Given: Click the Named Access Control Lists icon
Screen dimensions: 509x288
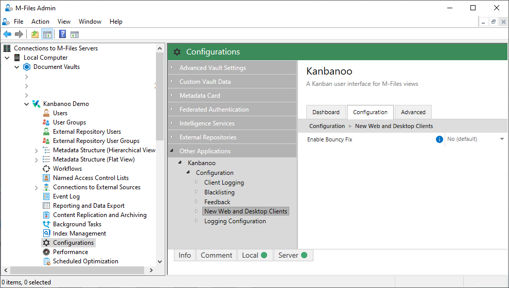Looking at the screenshot, I should click(46, 178).
